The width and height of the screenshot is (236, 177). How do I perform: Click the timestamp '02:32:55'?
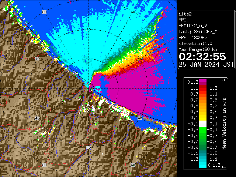pos(202,56)
